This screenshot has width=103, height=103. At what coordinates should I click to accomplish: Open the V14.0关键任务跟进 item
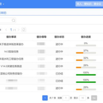pyautogui.click(x=11, y=66)
